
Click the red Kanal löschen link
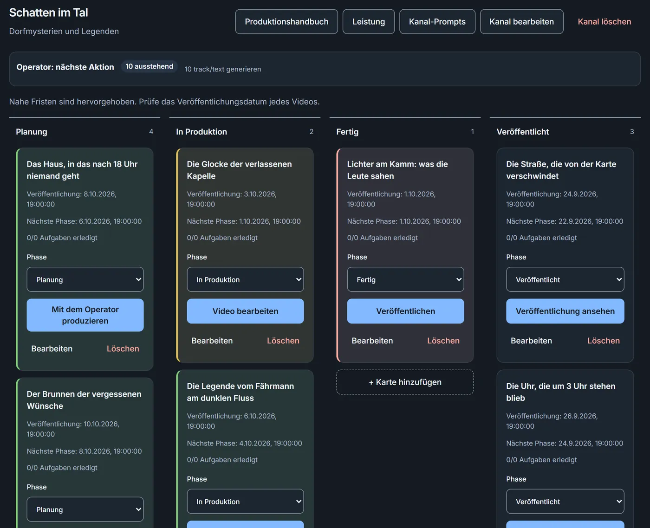[604, 22]
